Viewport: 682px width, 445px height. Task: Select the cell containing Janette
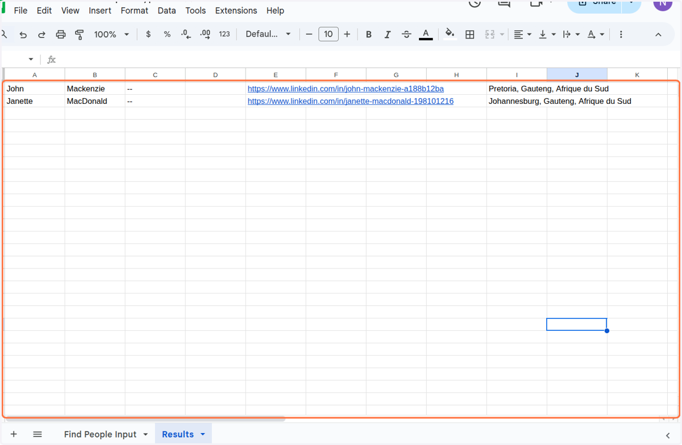pyautogui.click(x=35, y=101)
